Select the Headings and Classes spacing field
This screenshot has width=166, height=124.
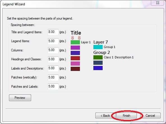coord(53,59)
